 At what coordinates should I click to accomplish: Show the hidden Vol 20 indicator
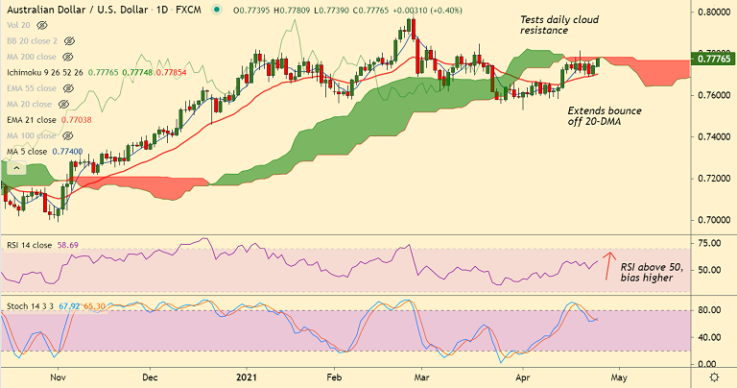[x=42, y=25]
